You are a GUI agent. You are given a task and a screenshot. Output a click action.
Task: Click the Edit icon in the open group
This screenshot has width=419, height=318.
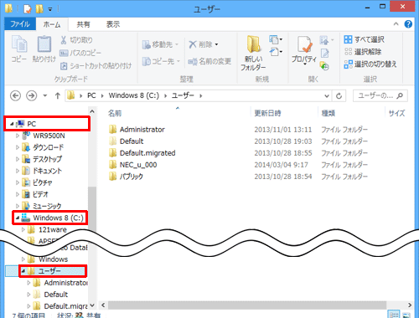coord(325,53)
